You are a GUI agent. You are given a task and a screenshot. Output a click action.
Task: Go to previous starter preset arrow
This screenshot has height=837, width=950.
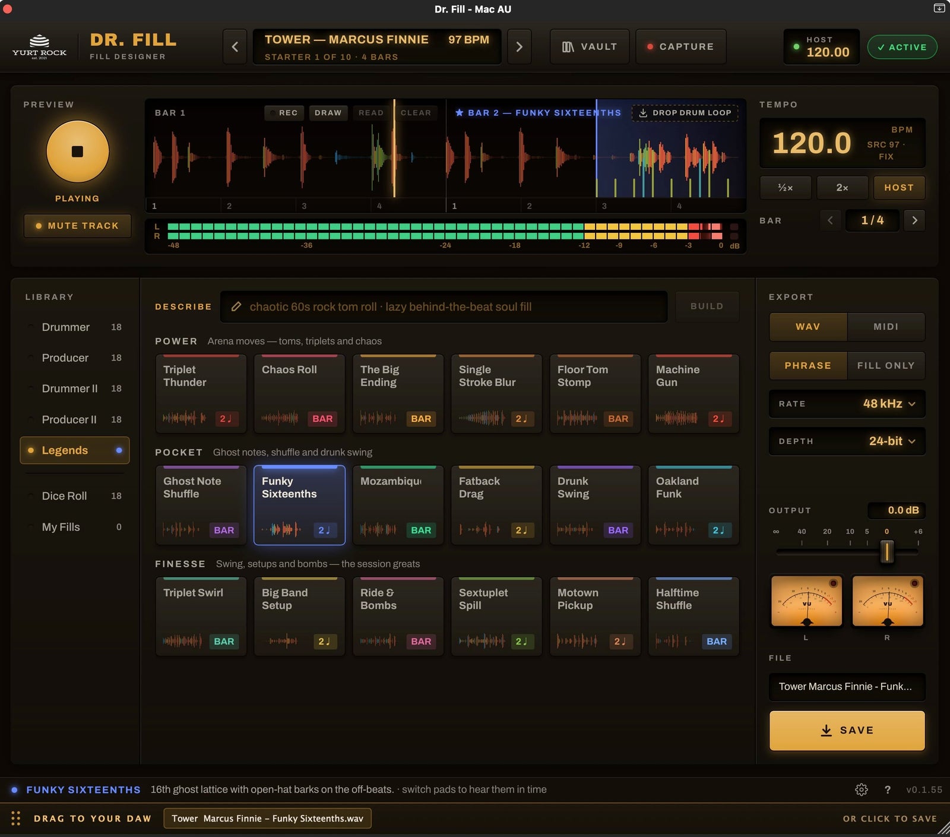coord(235,47)
